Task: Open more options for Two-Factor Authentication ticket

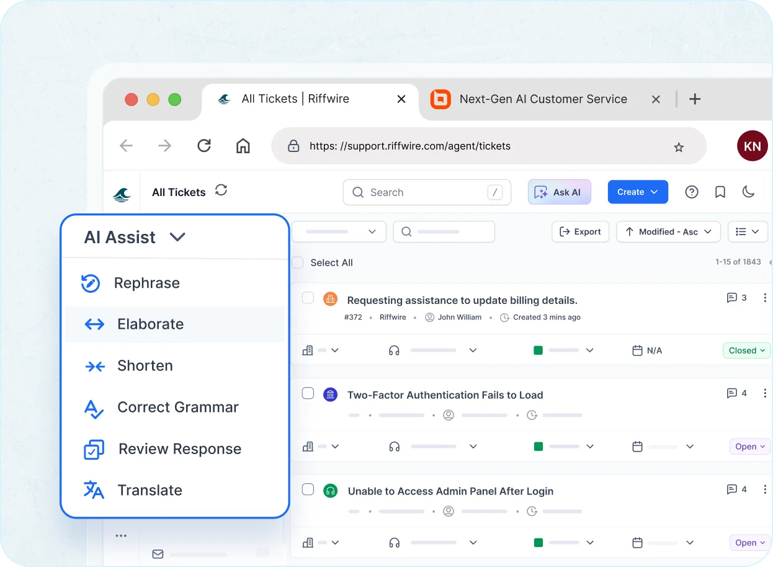Action: point(765,393)
